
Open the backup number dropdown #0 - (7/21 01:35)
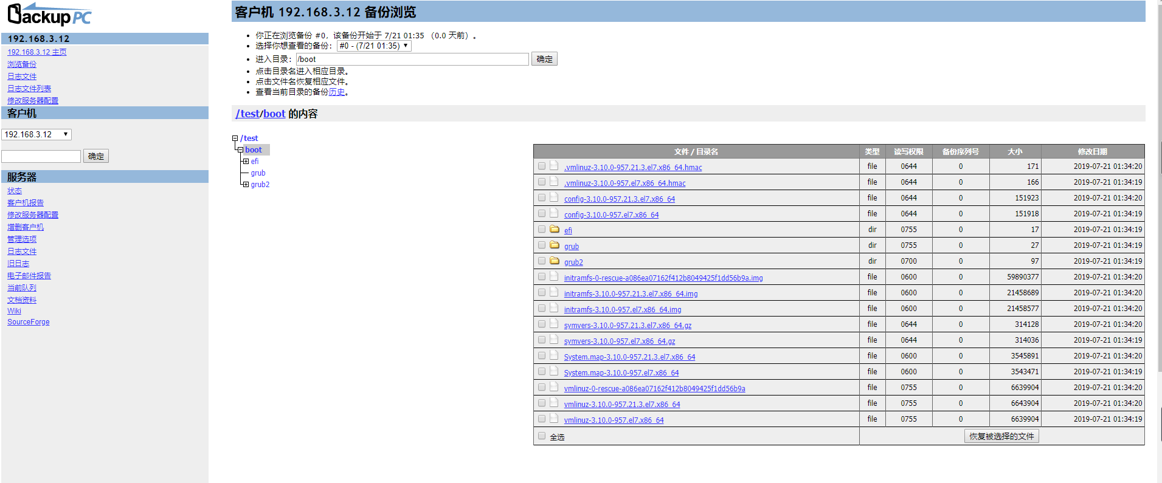(x=374, y=46)
